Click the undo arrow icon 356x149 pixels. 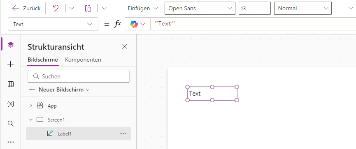[x=56, y=8]
